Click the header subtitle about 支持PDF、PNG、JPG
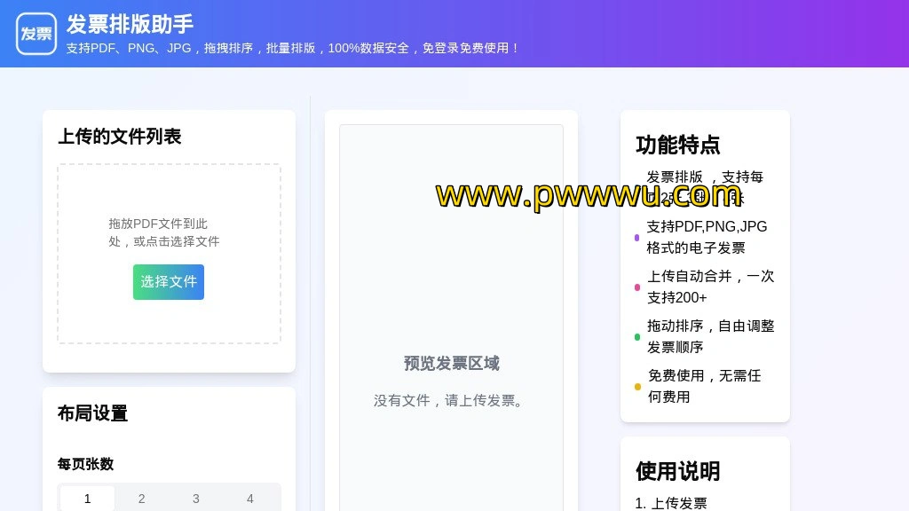 [x=293, y=48]
